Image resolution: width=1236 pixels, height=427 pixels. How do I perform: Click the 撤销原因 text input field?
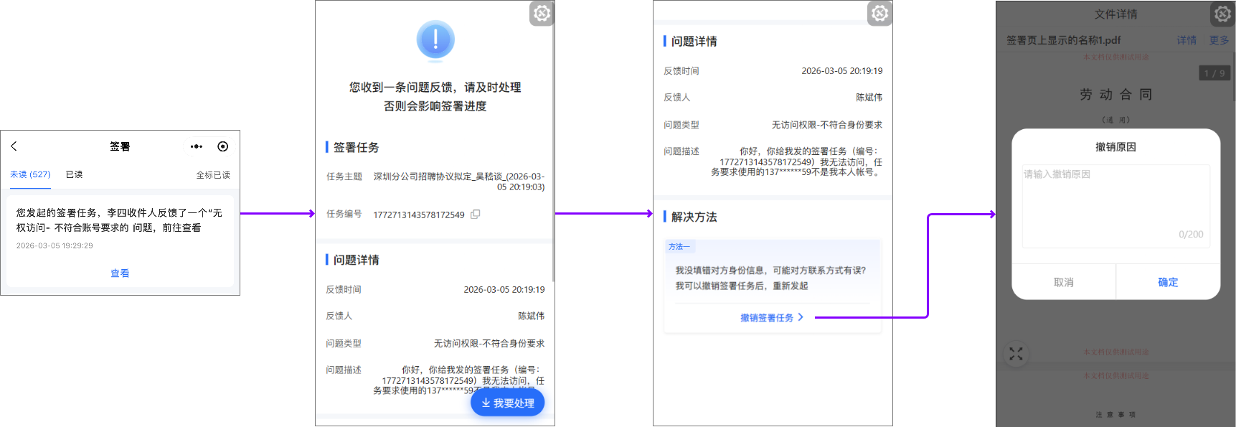coord(1115,206)
